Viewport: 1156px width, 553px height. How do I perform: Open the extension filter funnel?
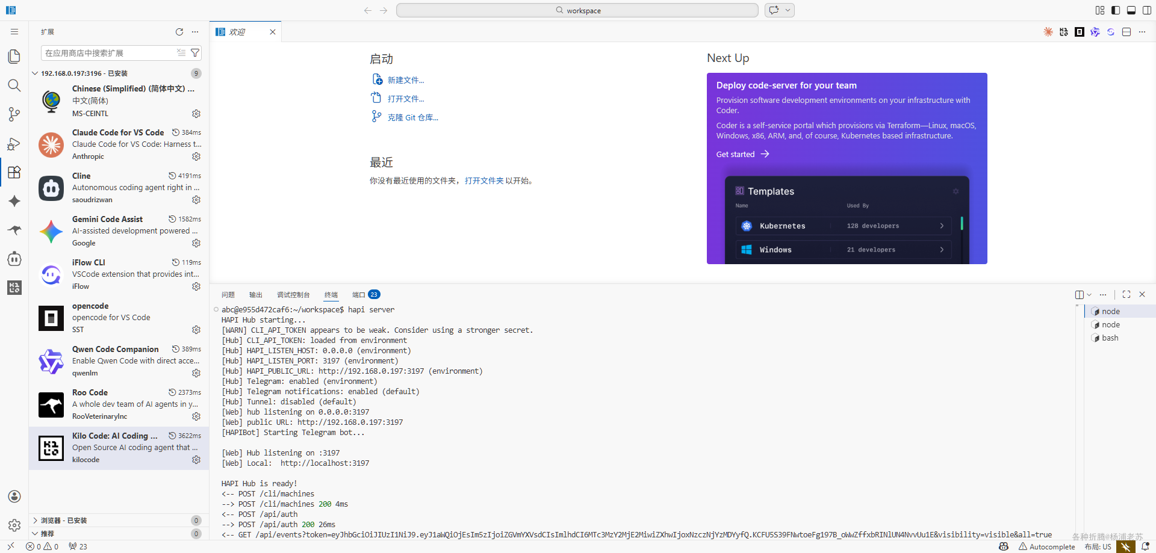tap(195, 53)
